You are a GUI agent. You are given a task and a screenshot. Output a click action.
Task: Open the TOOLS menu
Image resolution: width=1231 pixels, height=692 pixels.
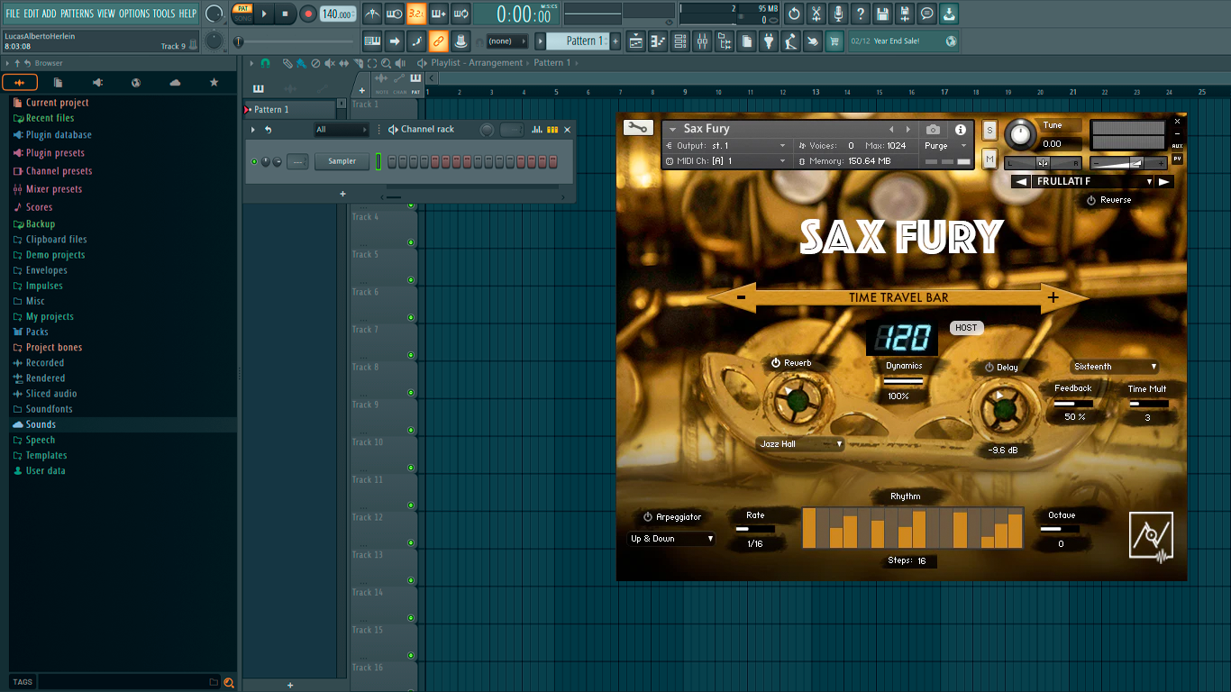164,14
